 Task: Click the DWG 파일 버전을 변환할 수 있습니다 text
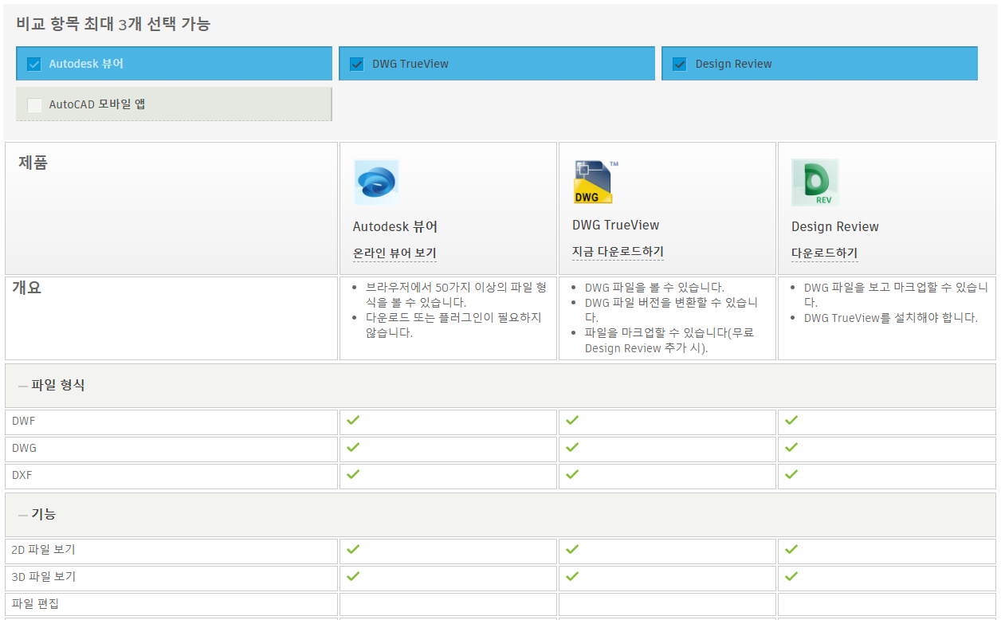671,310
